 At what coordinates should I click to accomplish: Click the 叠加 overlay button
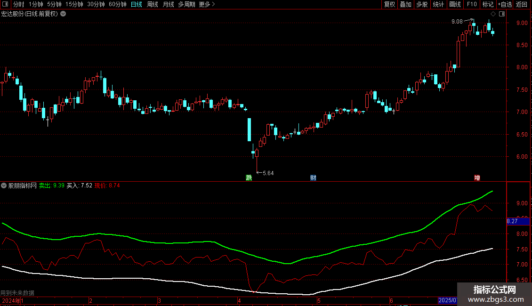(x=405, y=4)
